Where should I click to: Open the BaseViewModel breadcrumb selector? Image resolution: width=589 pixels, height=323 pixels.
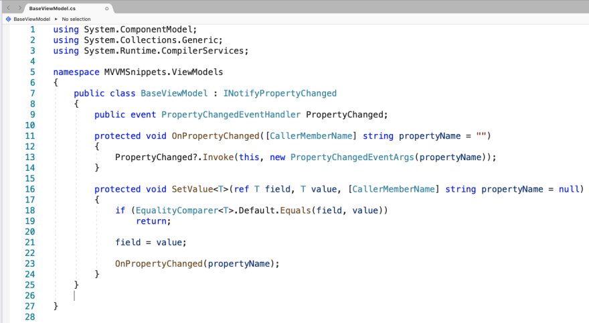point(31,19)
